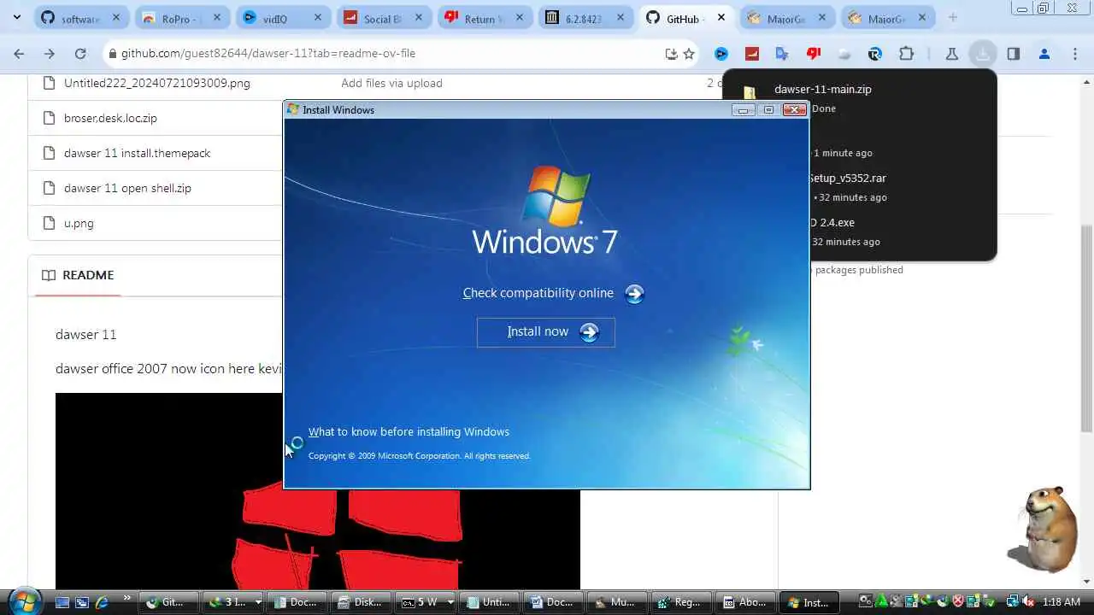Open Check compatibility online link
The width and height of the screenshot is (1094, 615).
[538, 293]
